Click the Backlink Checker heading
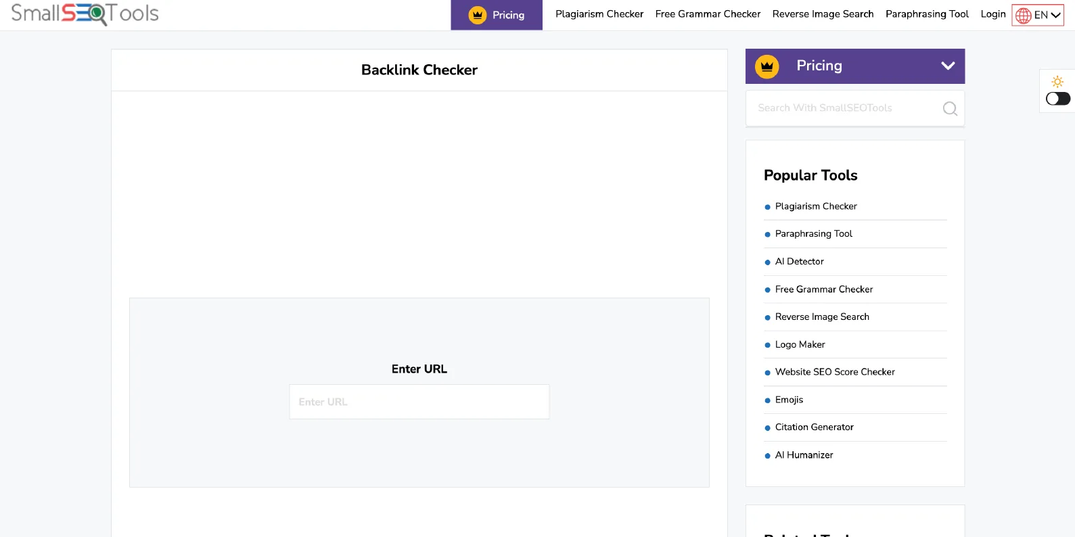Image resolution: width=1075 pixels, height=537 pixels. (419, 70)
